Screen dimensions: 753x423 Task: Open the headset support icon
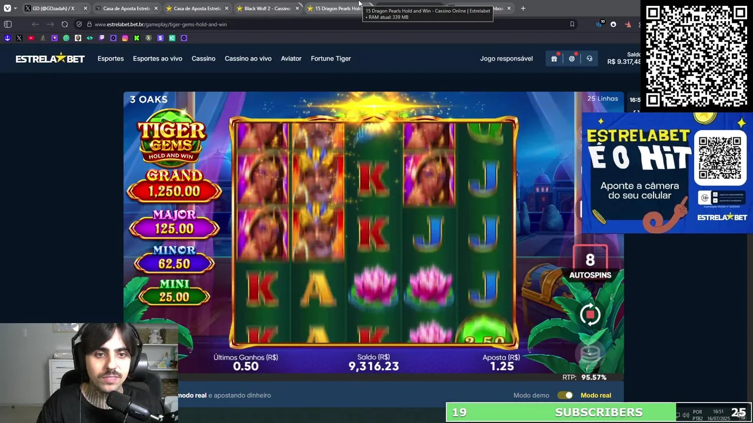click(589, 58)
